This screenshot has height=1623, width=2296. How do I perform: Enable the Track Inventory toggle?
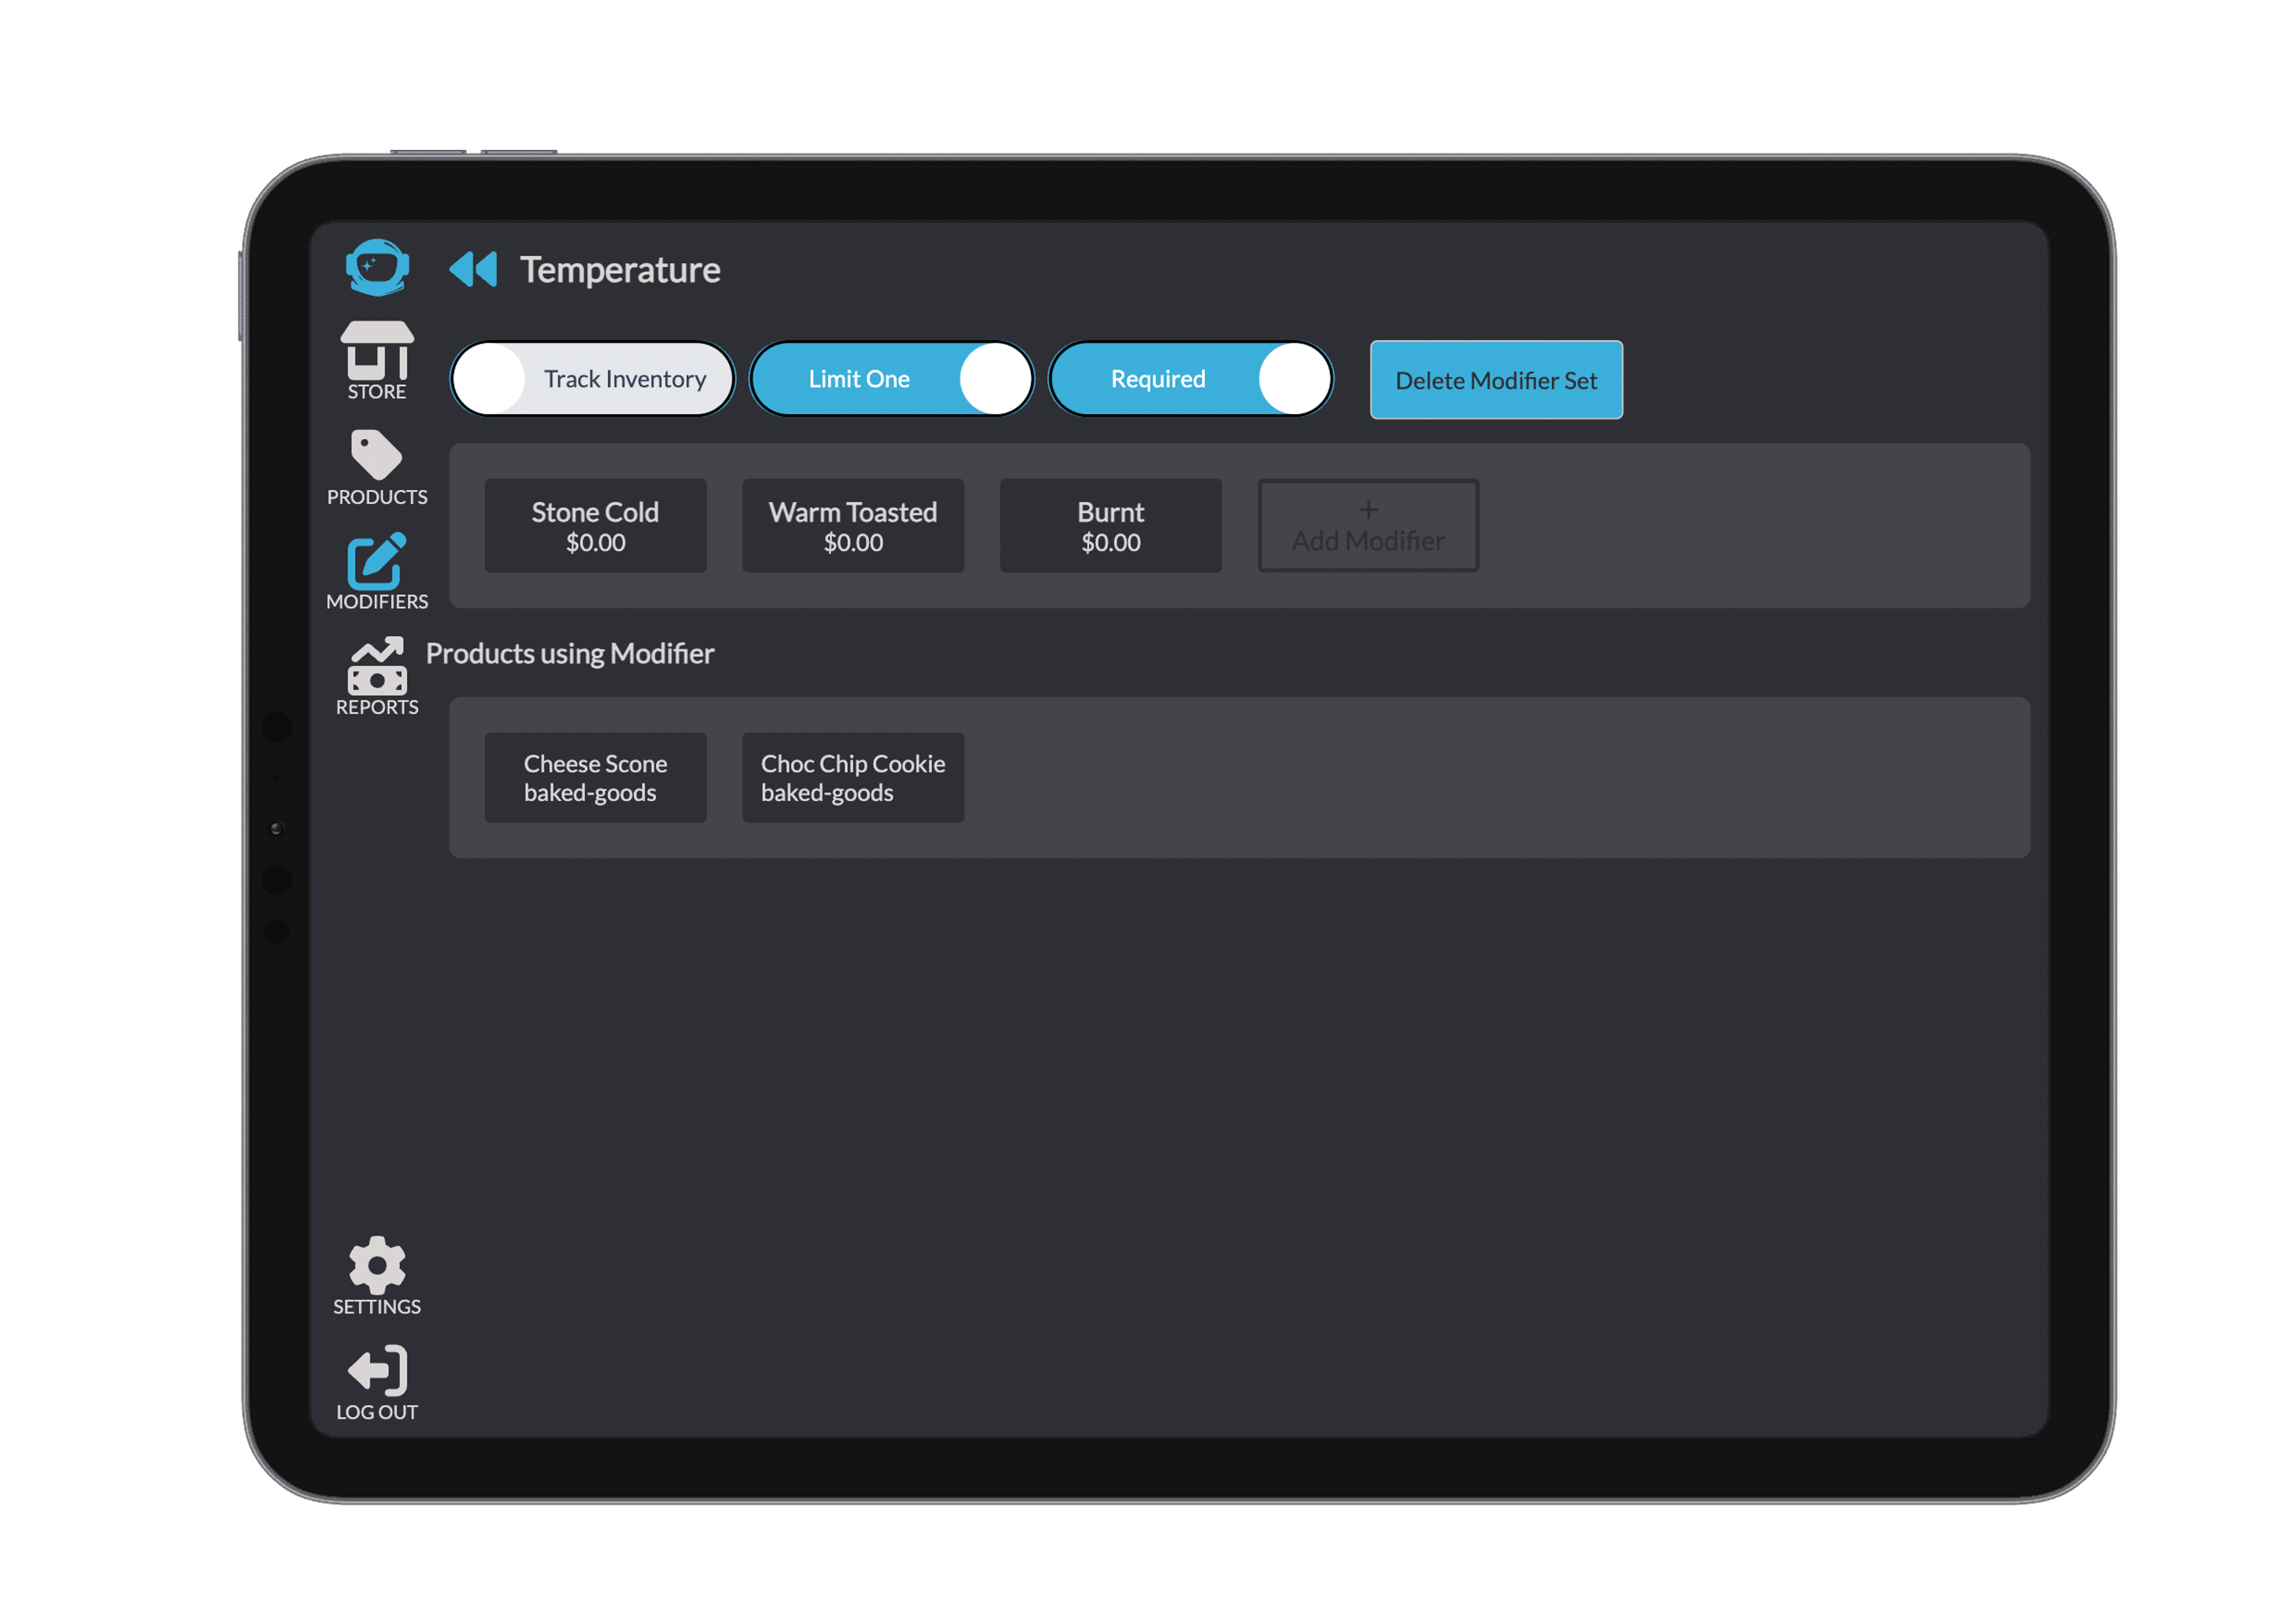[592, 379]
